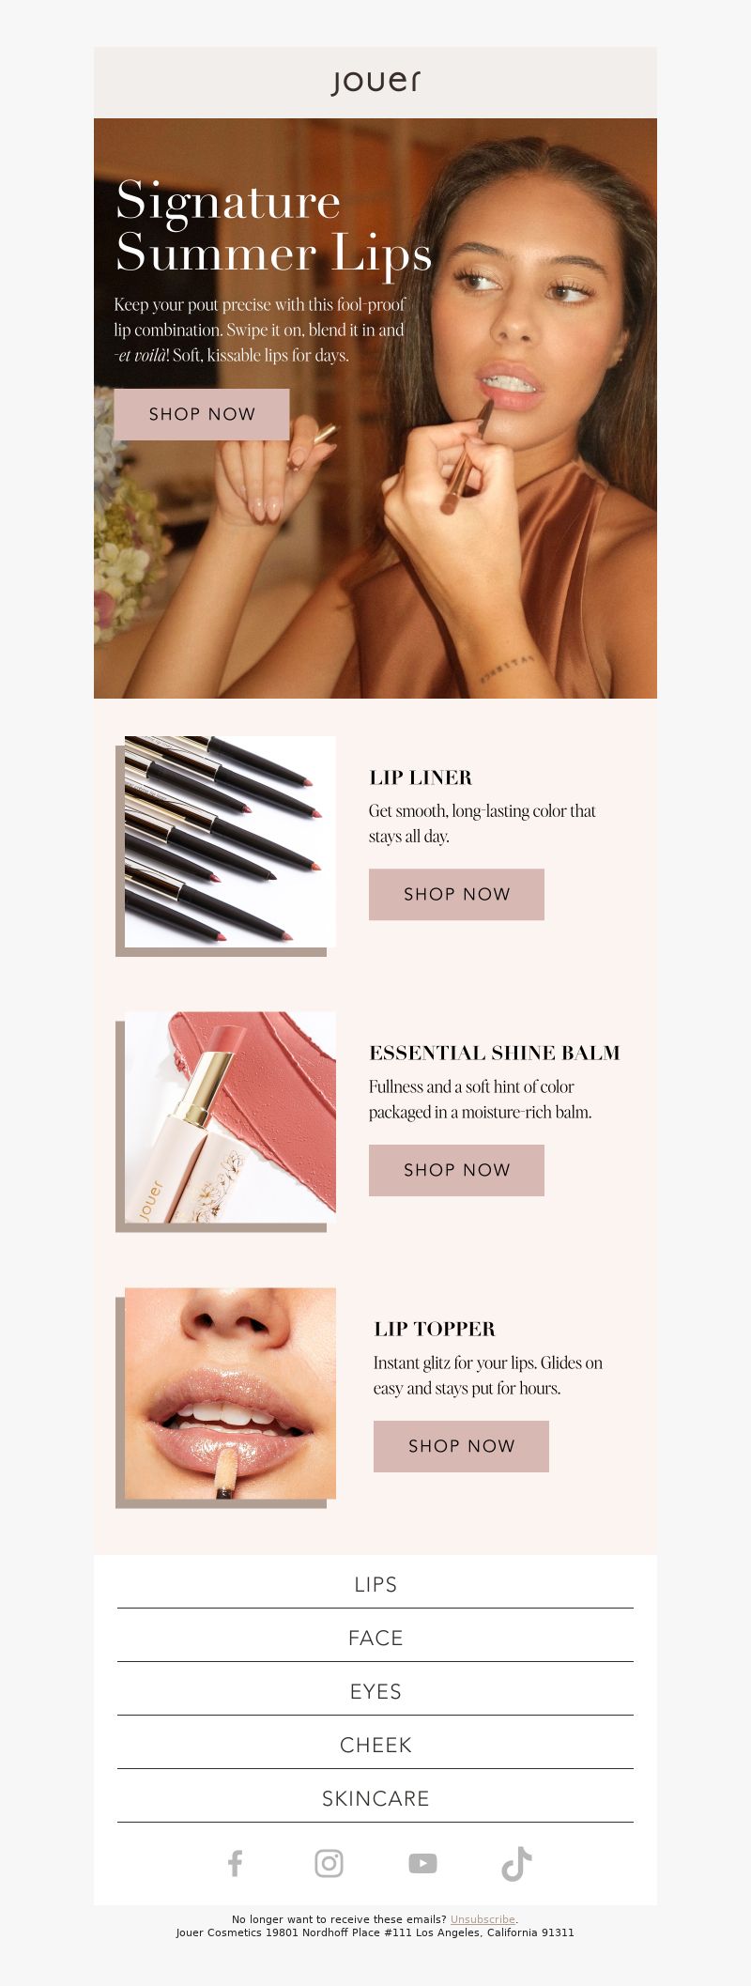Click Shop Now on the hero banner
Viewport: 751px width, 1986px height.
pyautogui.click(x=202, y=414)
